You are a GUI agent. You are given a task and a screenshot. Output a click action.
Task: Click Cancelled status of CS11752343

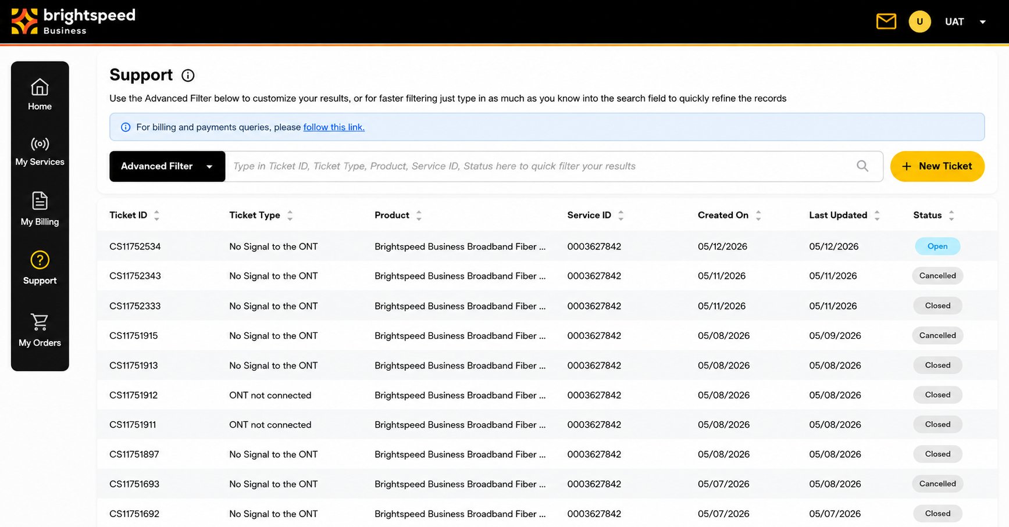point(937,276)
